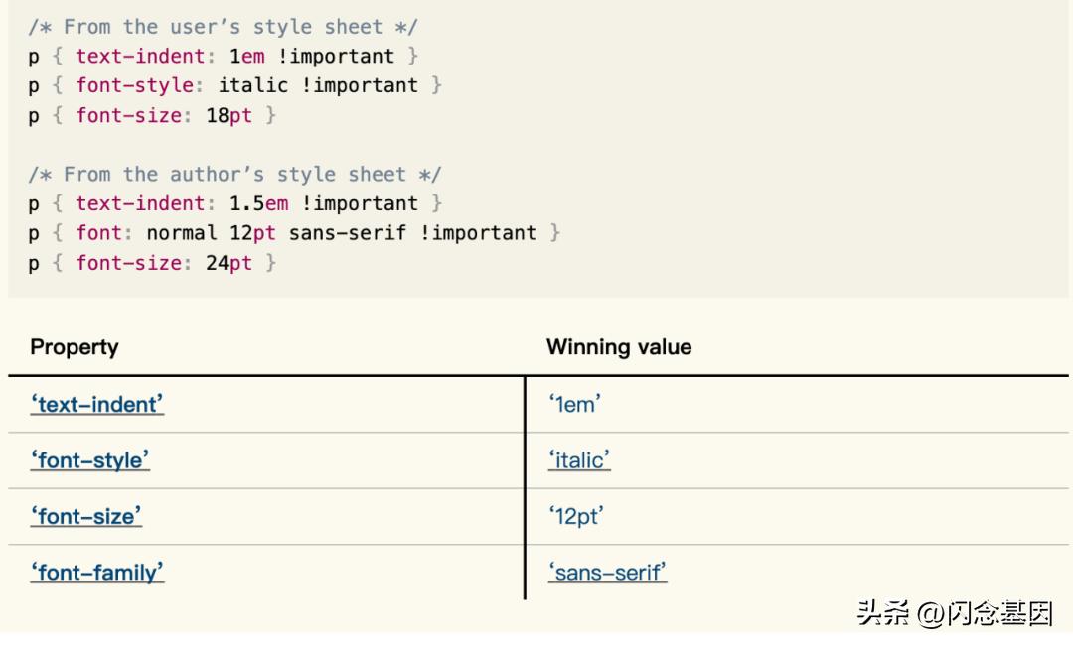Click the Property column header
Screen dimensions: 1073x646
(75, 347)
